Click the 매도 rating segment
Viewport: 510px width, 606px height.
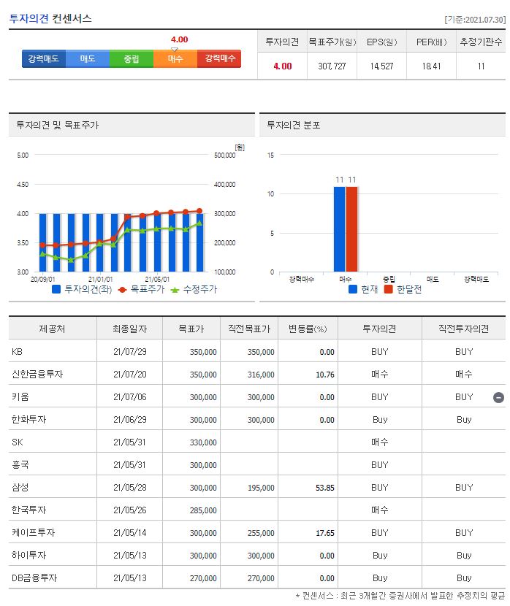[x=88, y=58]
